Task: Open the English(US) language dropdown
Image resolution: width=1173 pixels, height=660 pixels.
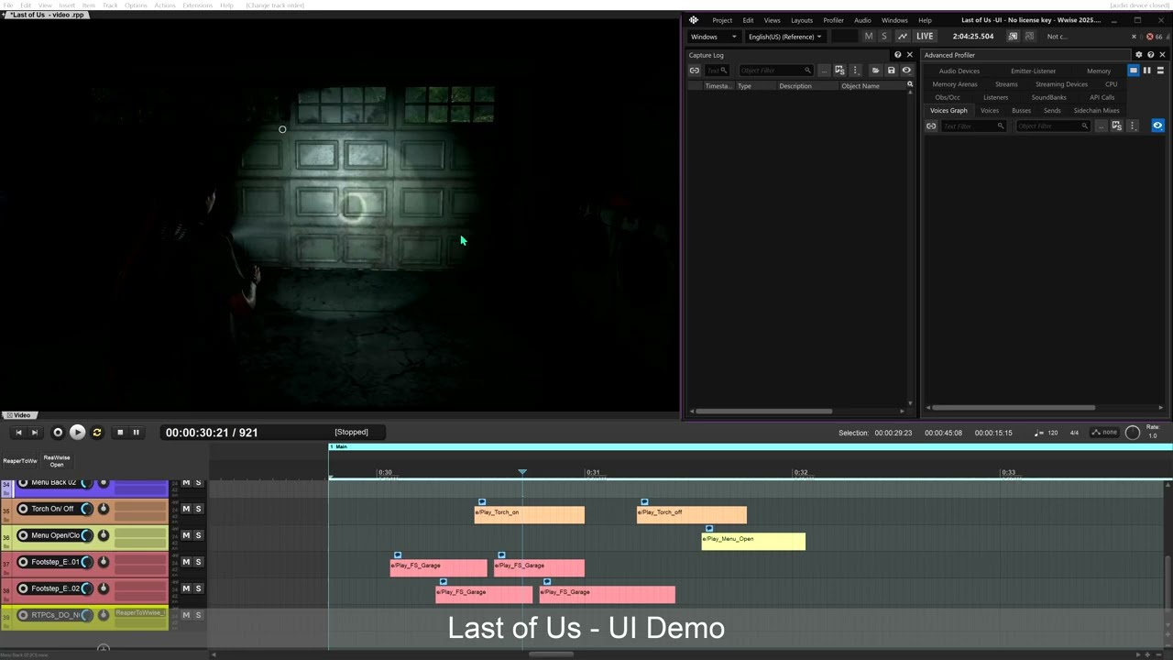Action: pyautogui.click(x=785, y=37)
